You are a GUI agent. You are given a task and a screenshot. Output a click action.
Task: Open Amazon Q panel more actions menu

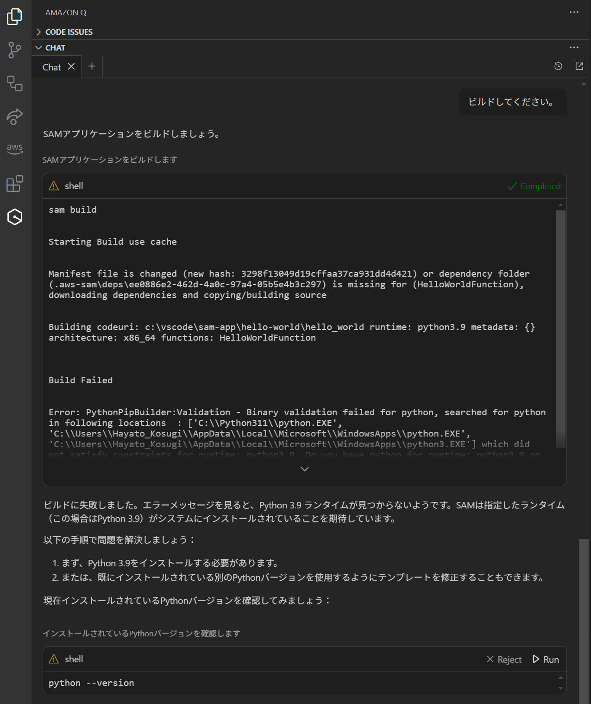coord(574,13)
